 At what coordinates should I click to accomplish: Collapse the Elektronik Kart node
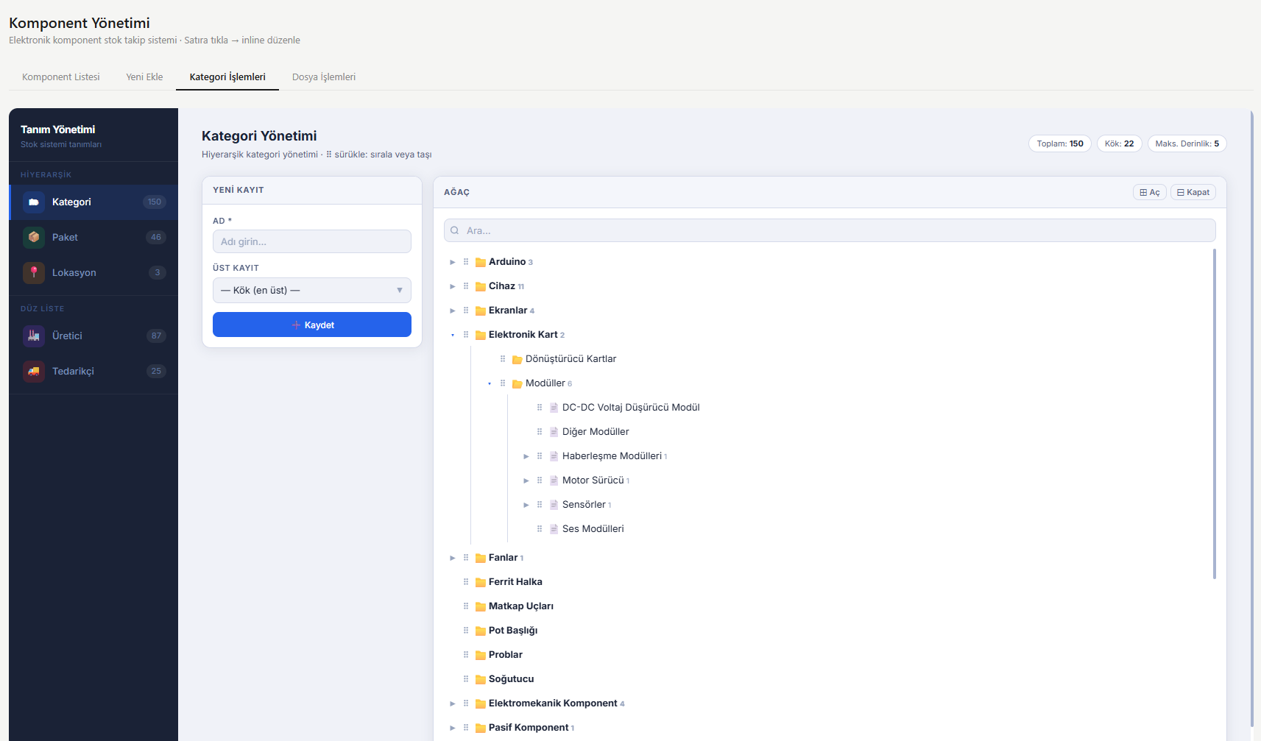click(453, 335)
